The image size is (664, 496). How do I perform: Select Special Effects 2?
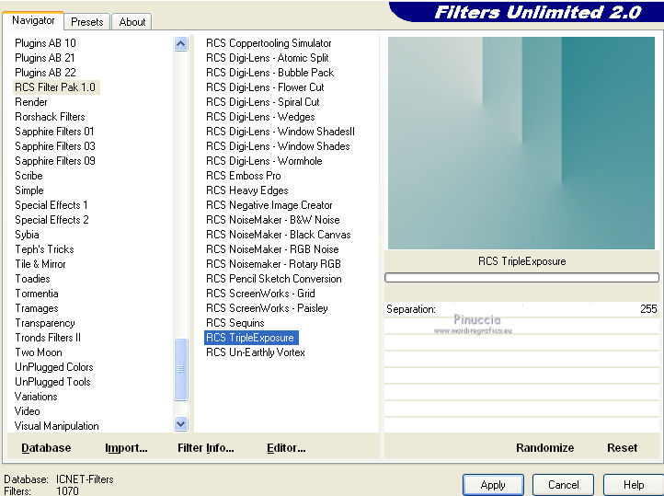(52, 220)
